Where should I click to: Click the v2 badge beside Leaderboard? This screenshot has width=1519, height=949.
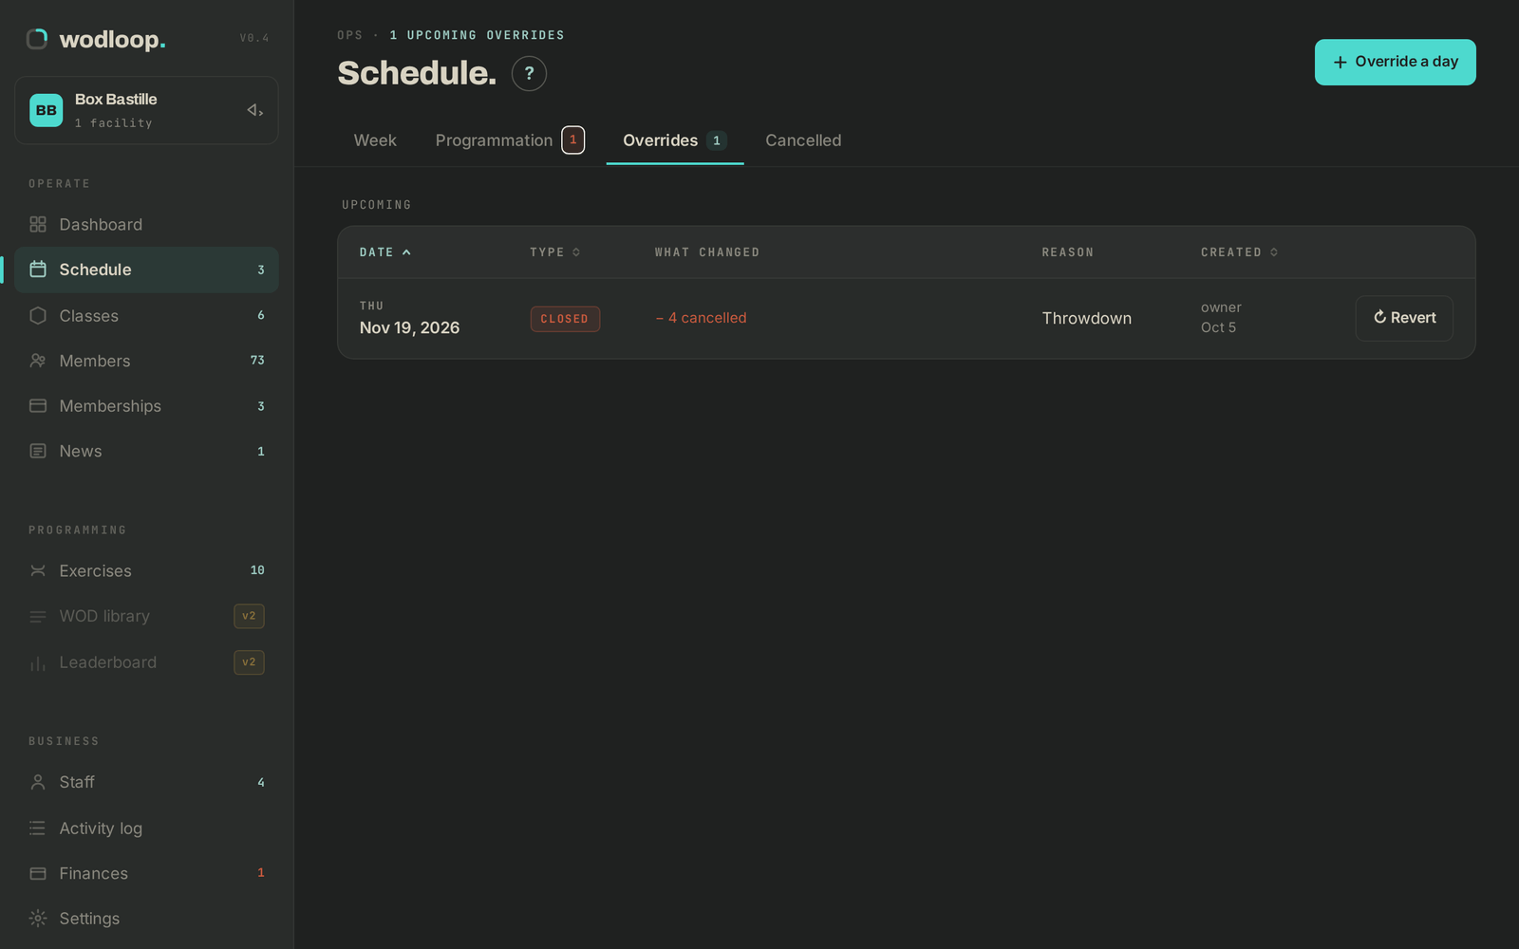[x=249, y=662]
